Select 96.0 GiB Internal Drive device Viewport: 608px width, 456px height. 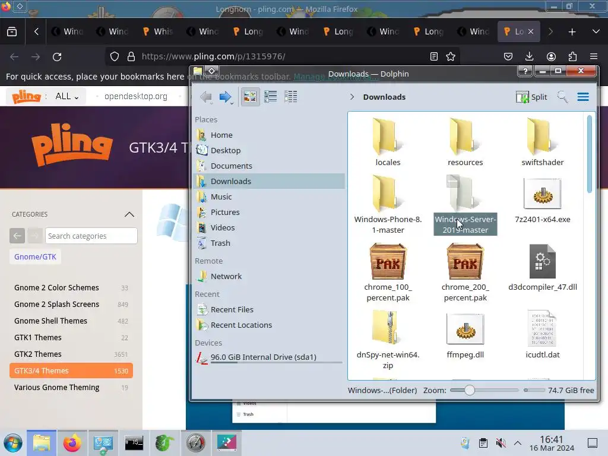[x=268, y=357]
